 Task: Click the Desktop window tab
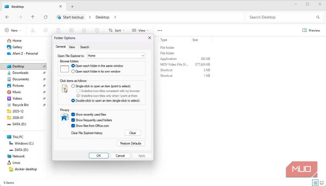33,6
